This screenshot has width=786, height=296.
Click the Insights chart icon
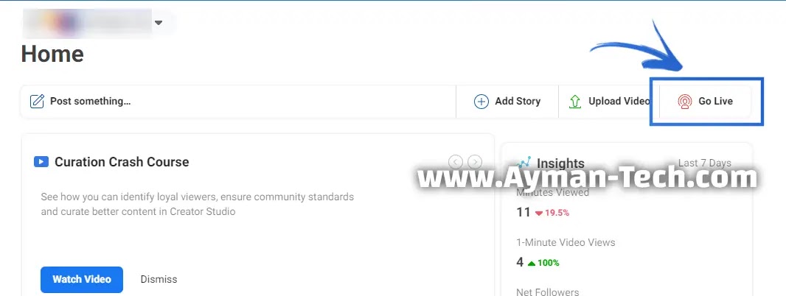click(524, 162)
